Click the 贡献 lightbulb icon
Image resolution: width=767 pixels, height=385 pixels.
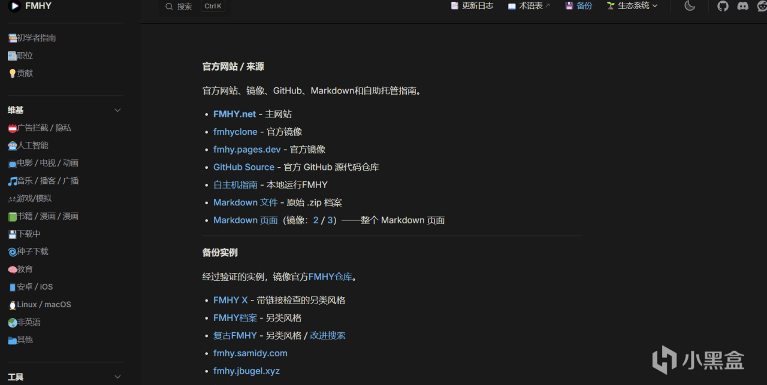tap(12, 73)
